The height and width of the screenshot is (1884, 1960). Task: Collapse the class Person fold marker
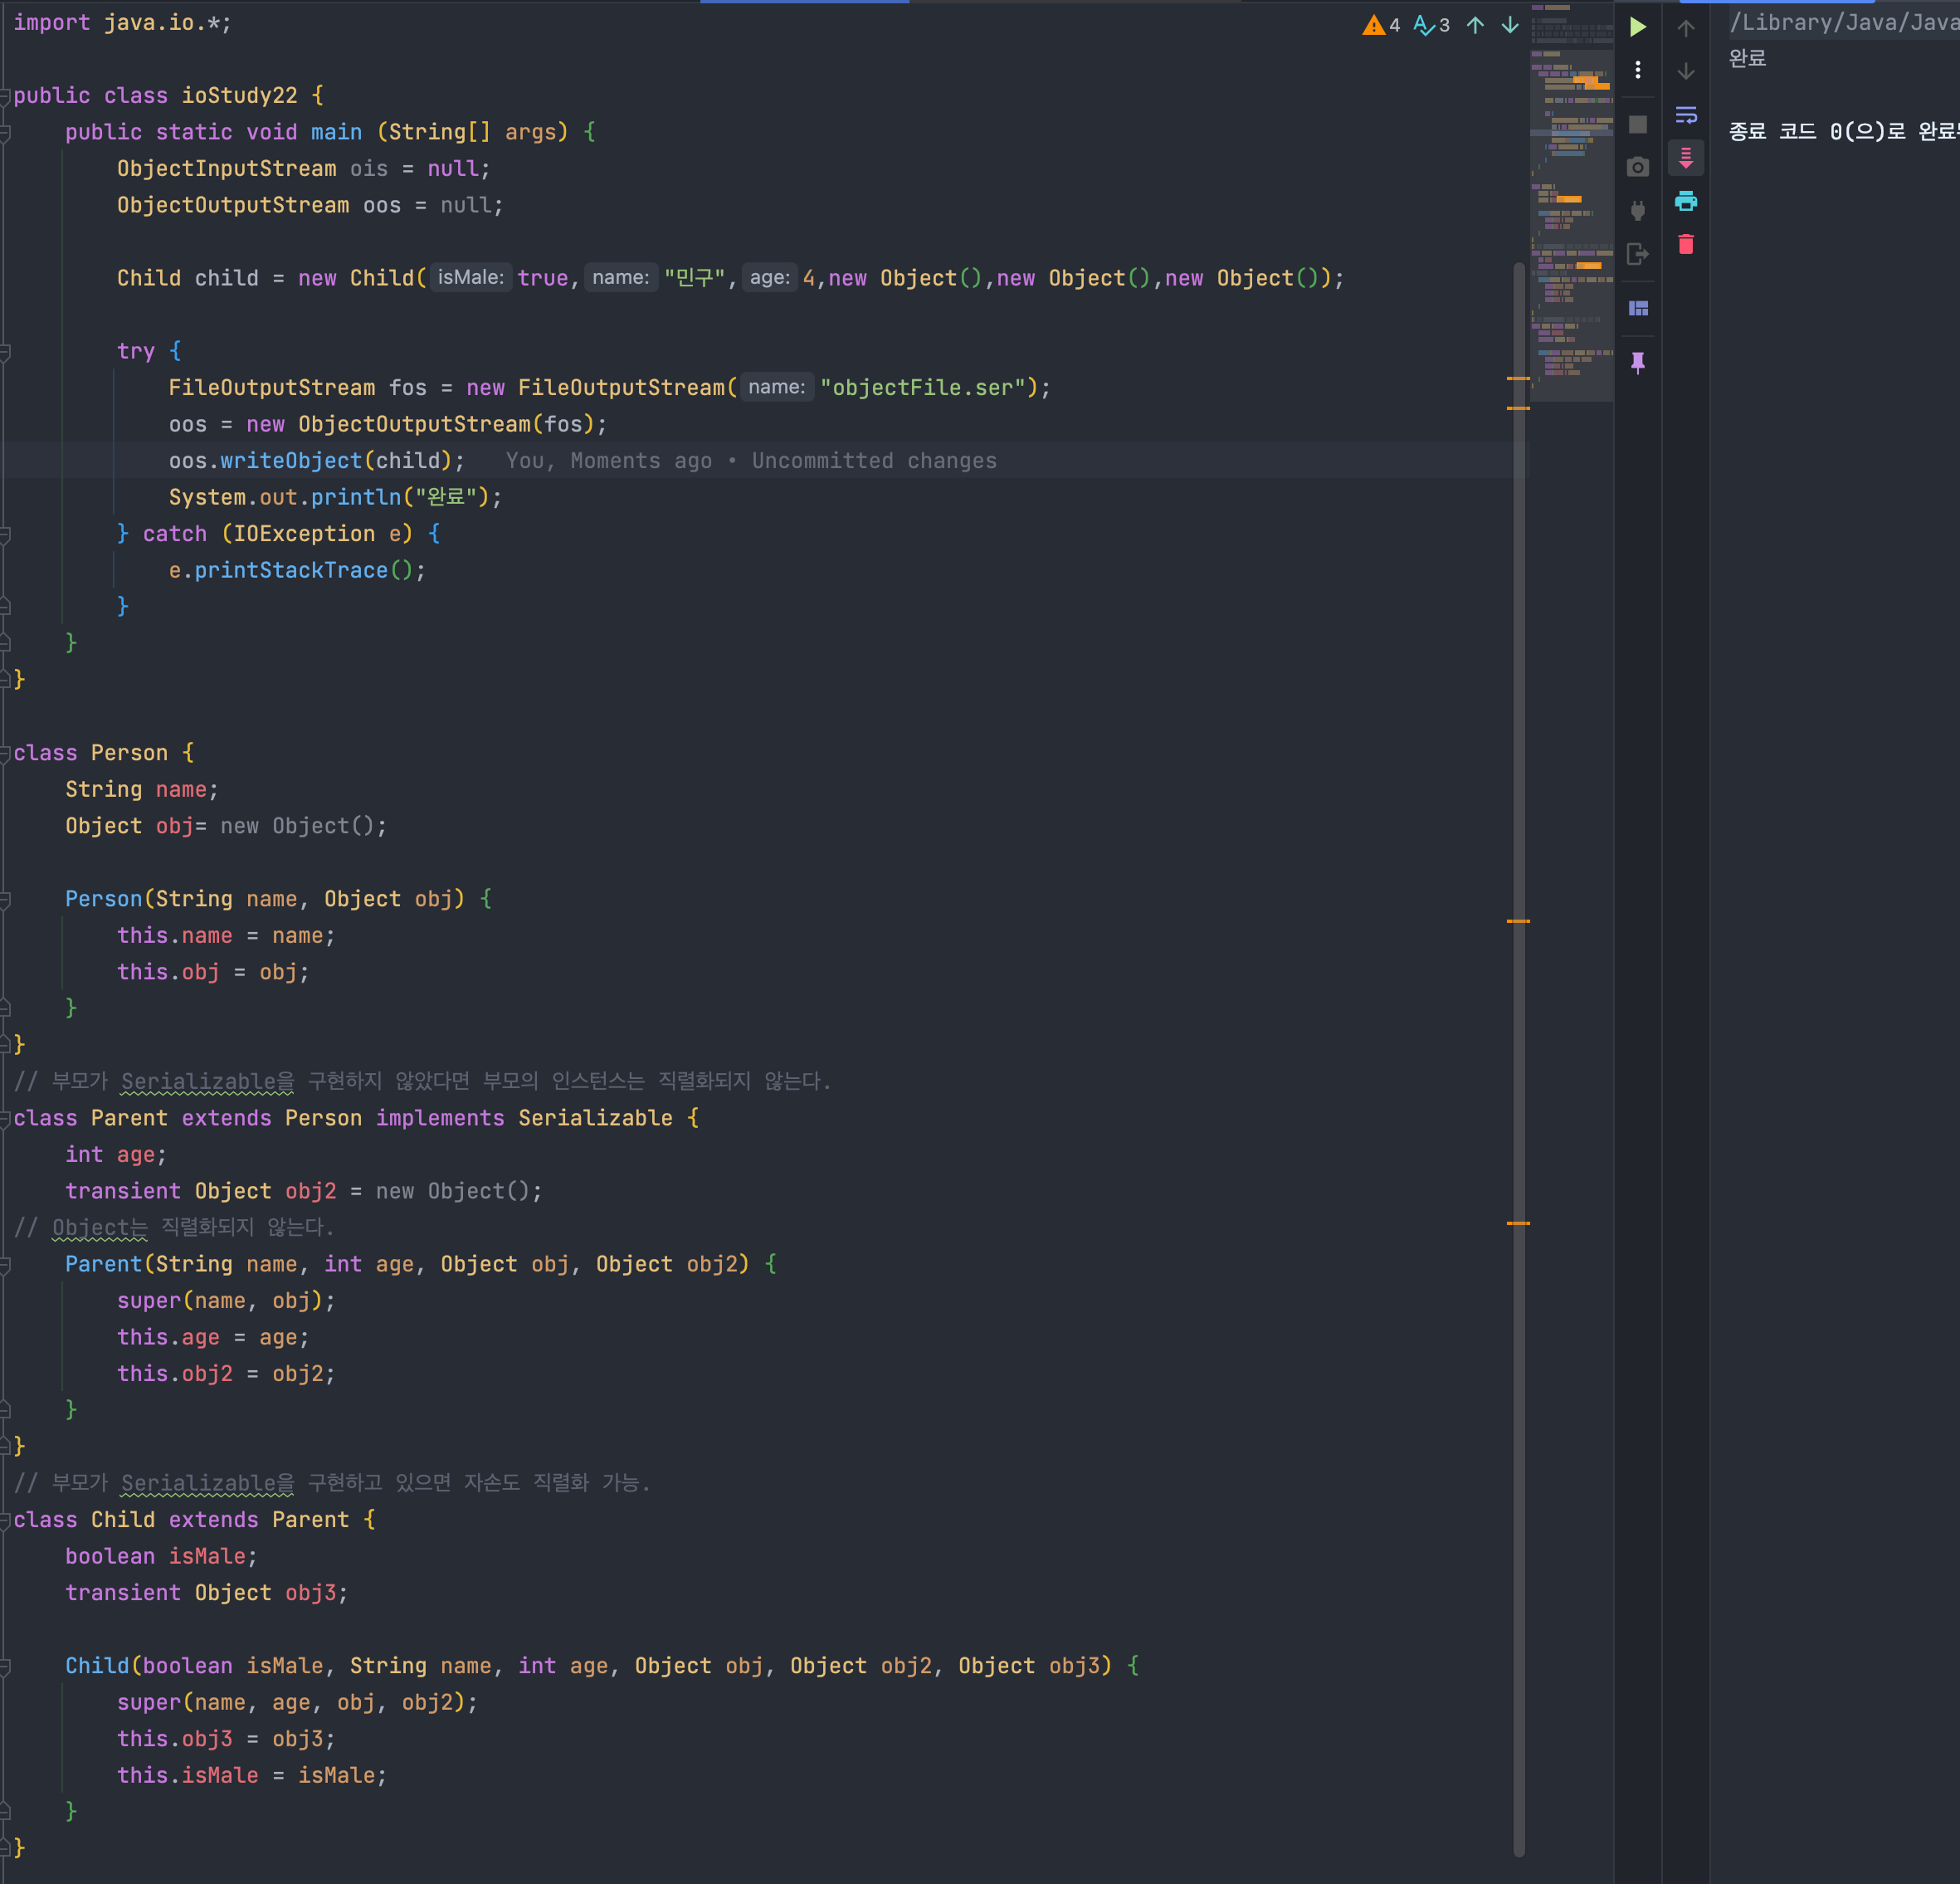(x=5, y=753)
